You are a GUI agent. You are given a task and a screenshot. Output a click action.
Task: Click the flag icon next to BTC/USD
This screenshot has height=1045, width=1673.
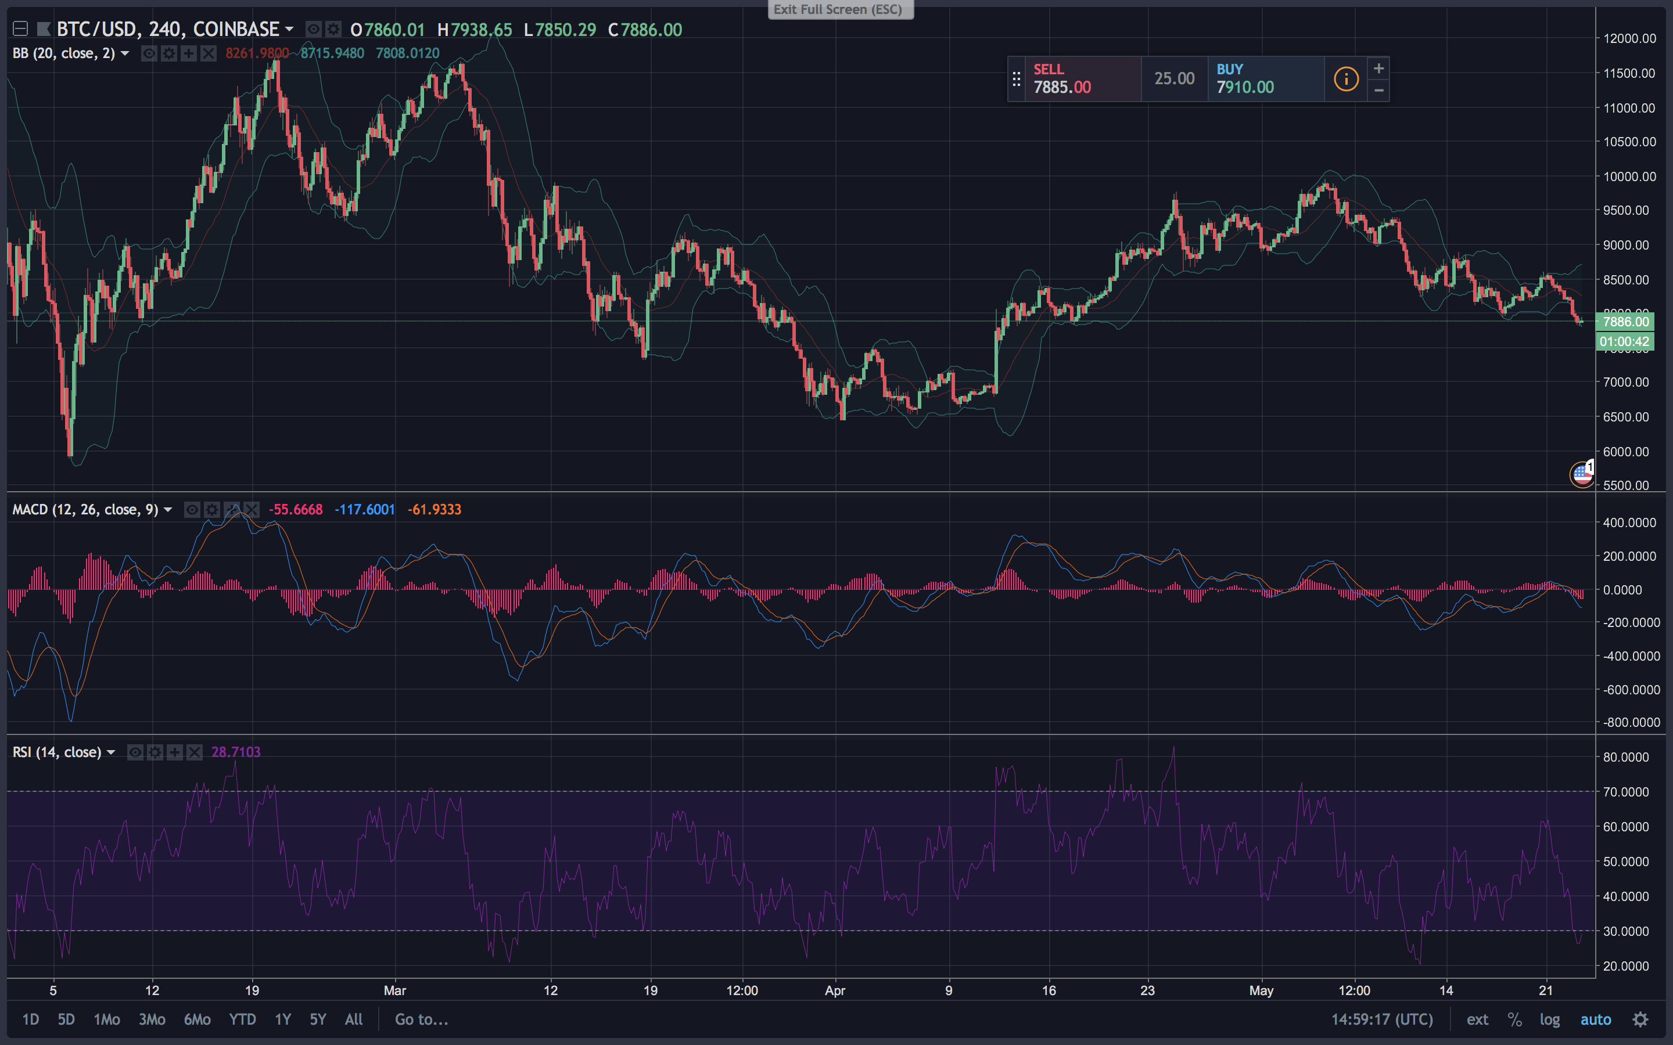coord(44,29)
